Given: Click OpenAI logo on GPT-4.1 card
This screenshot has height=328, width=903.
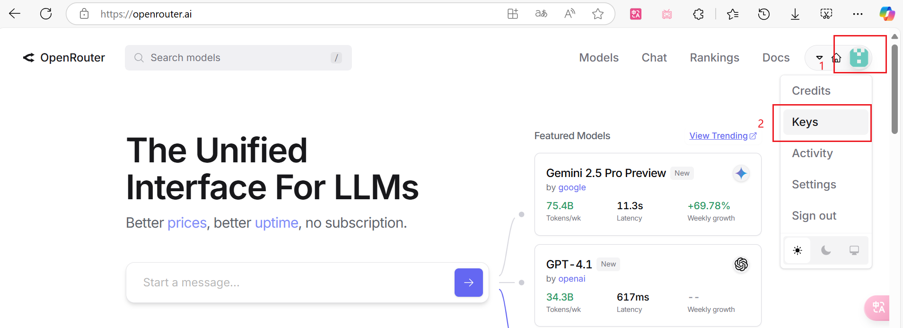Looking at the screenshot, I should [741, 265].
